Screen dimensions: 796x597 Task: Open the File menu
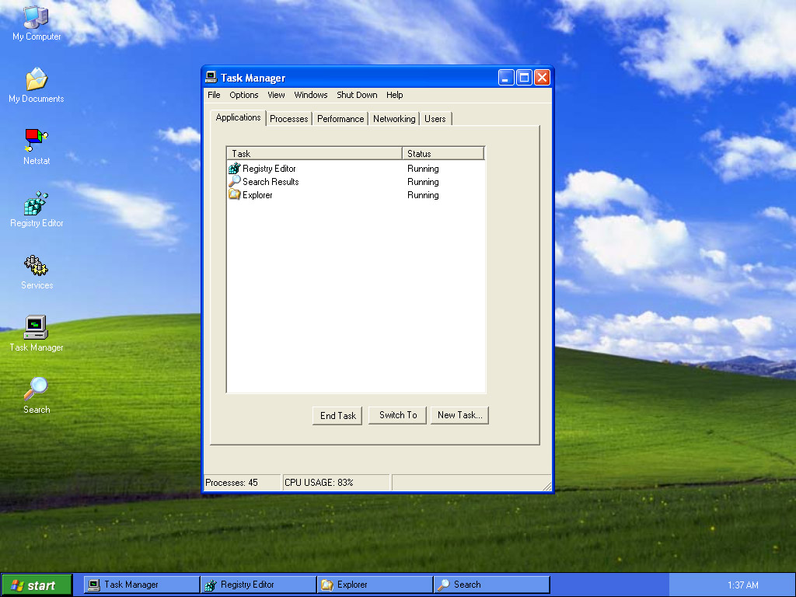tap(214, 95)
